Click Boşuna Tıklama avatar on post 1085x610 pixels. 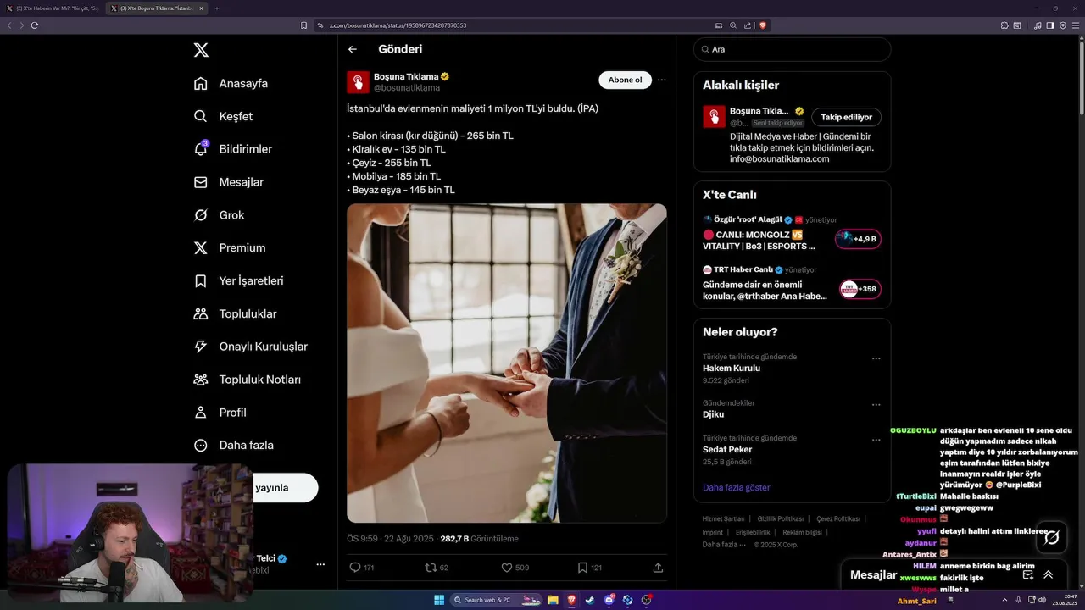(x=358, y=82)
